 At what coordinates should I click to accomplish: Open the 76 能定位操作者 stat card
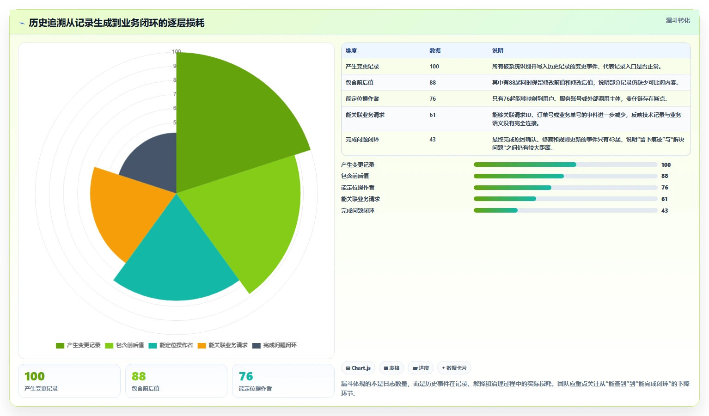point(283,381)
